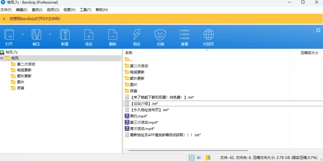Sort by the 名称 column header
The width and height of the screenshot is (323, 161).
pos(129,53)
